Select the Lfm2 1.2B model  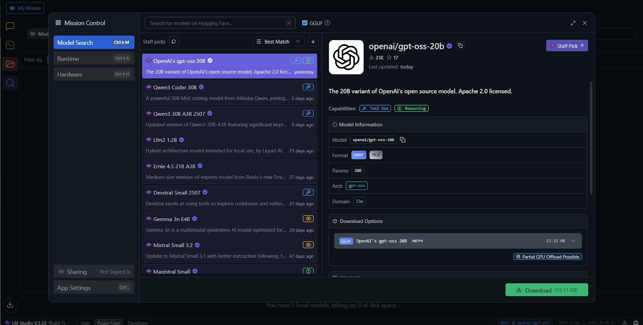[229, 145]
